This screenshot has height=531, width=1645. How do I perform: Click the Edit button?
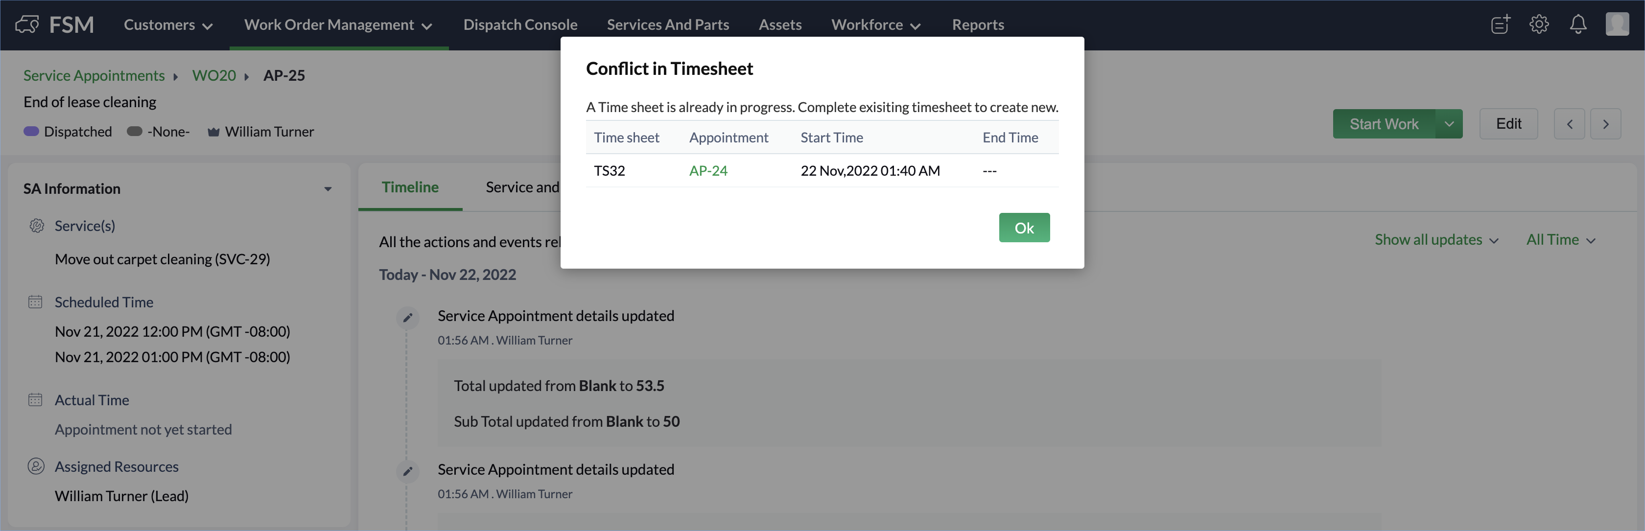pos(1508,124)
